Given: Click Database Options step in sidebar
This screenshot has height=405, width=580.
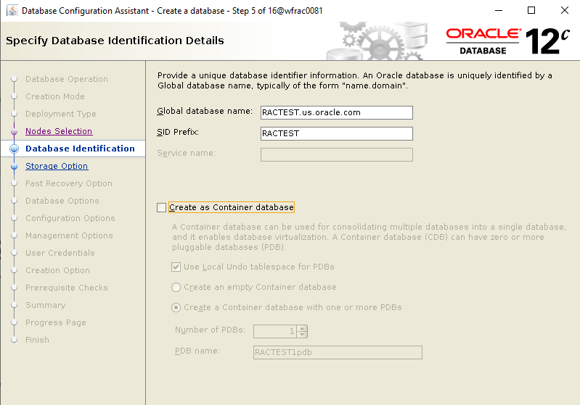Looking at the screenshot, I should [62, 201].
